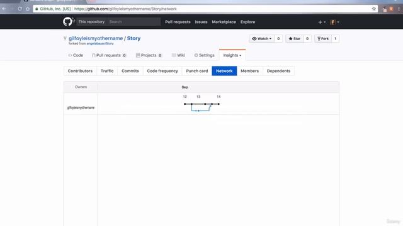Select the first commit dot under date 12
This screenshot has width=403, height=226.
coord(184,104)
